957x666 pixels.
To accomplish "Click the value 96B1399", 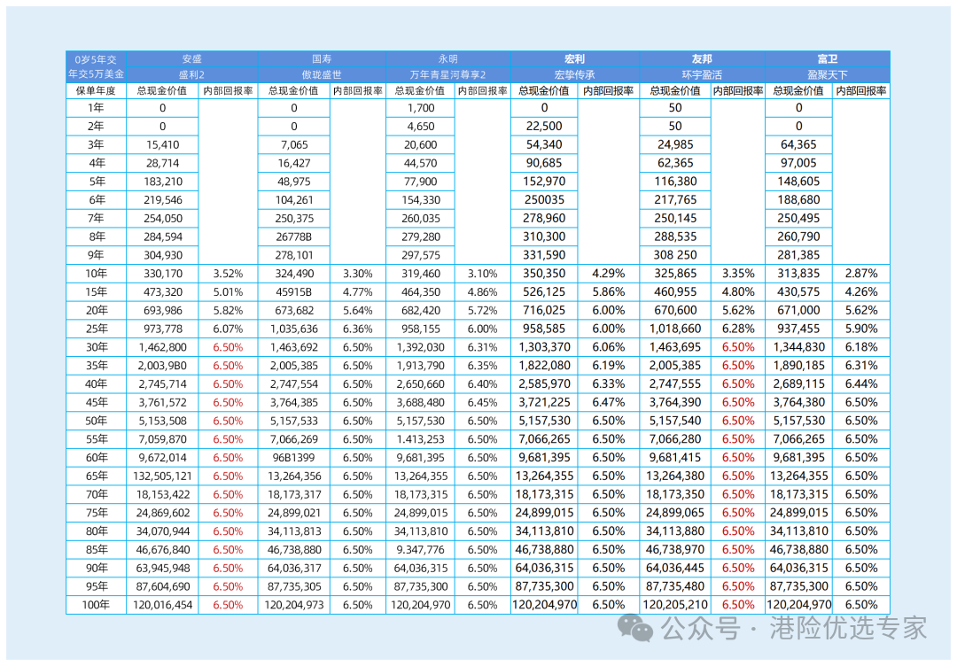I will click(x=294, y=458).
